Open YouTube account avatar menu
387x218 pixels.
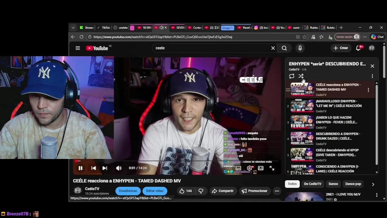click(x=372, y=48)
